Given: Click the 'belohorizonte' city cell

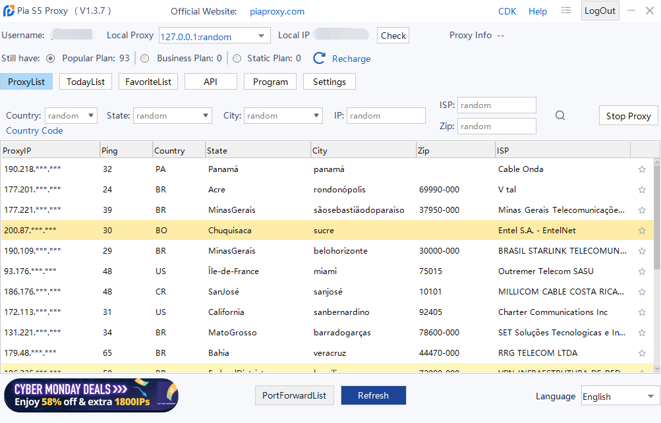Looking at the screenshot, I should tap(341, 251).
